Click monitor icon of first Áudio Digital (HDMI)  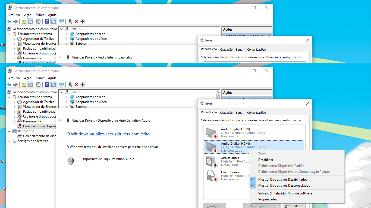coord(212,133)
